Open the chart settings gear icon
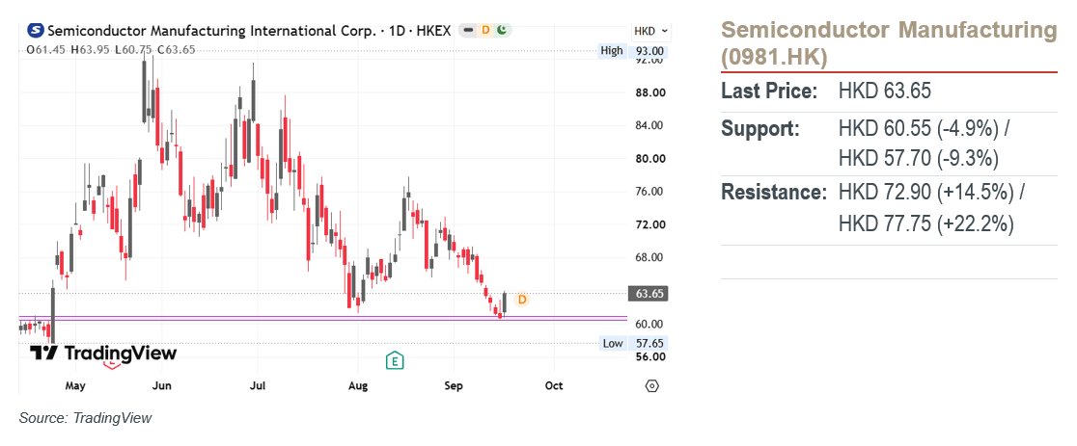The image size is (1077, 446). tap(651, 385)
